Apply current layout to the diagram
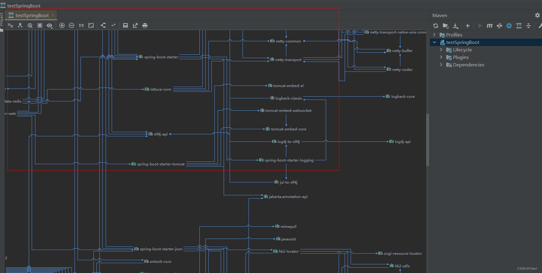Viewport: 542px width, 273px height. [103, 25]
